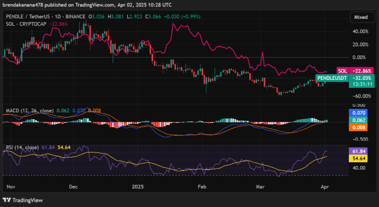Screen dimensions: 379x207
Task: Click the blue 0.070 MACD value tag
Action: [358, 113]
